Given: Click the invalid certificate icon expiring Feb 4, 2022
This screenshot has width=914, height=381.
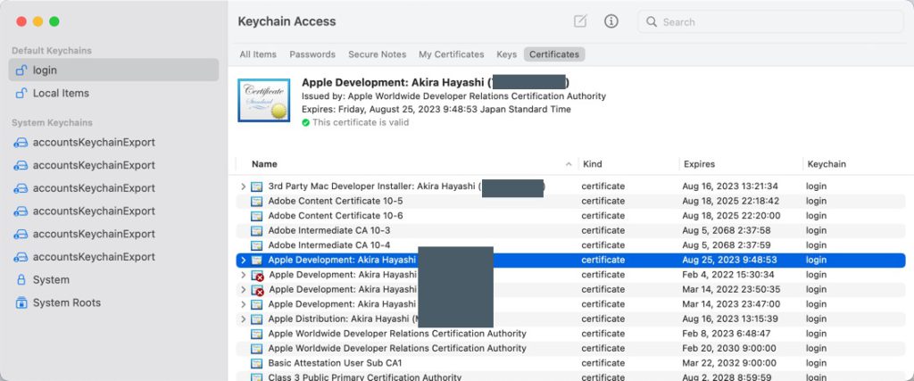Looking at the screenshot, I should pyautogui.click(x=257, y=275).
